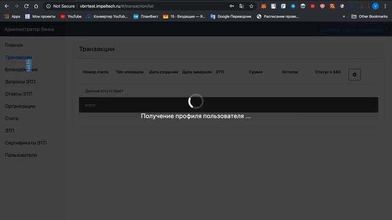Reload the page with the refresh icon
392x220 pixels.
click(26, 6)
